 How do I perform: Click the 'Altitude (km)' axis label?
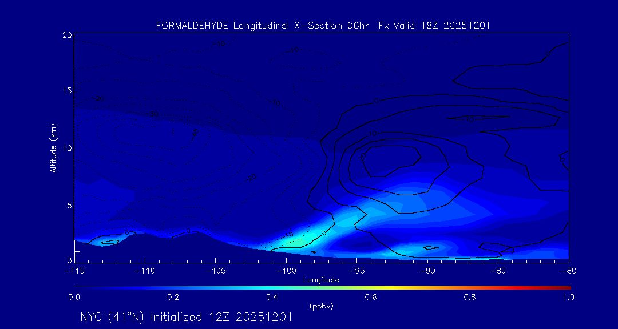pyautogui.click(x=53, y=148)
